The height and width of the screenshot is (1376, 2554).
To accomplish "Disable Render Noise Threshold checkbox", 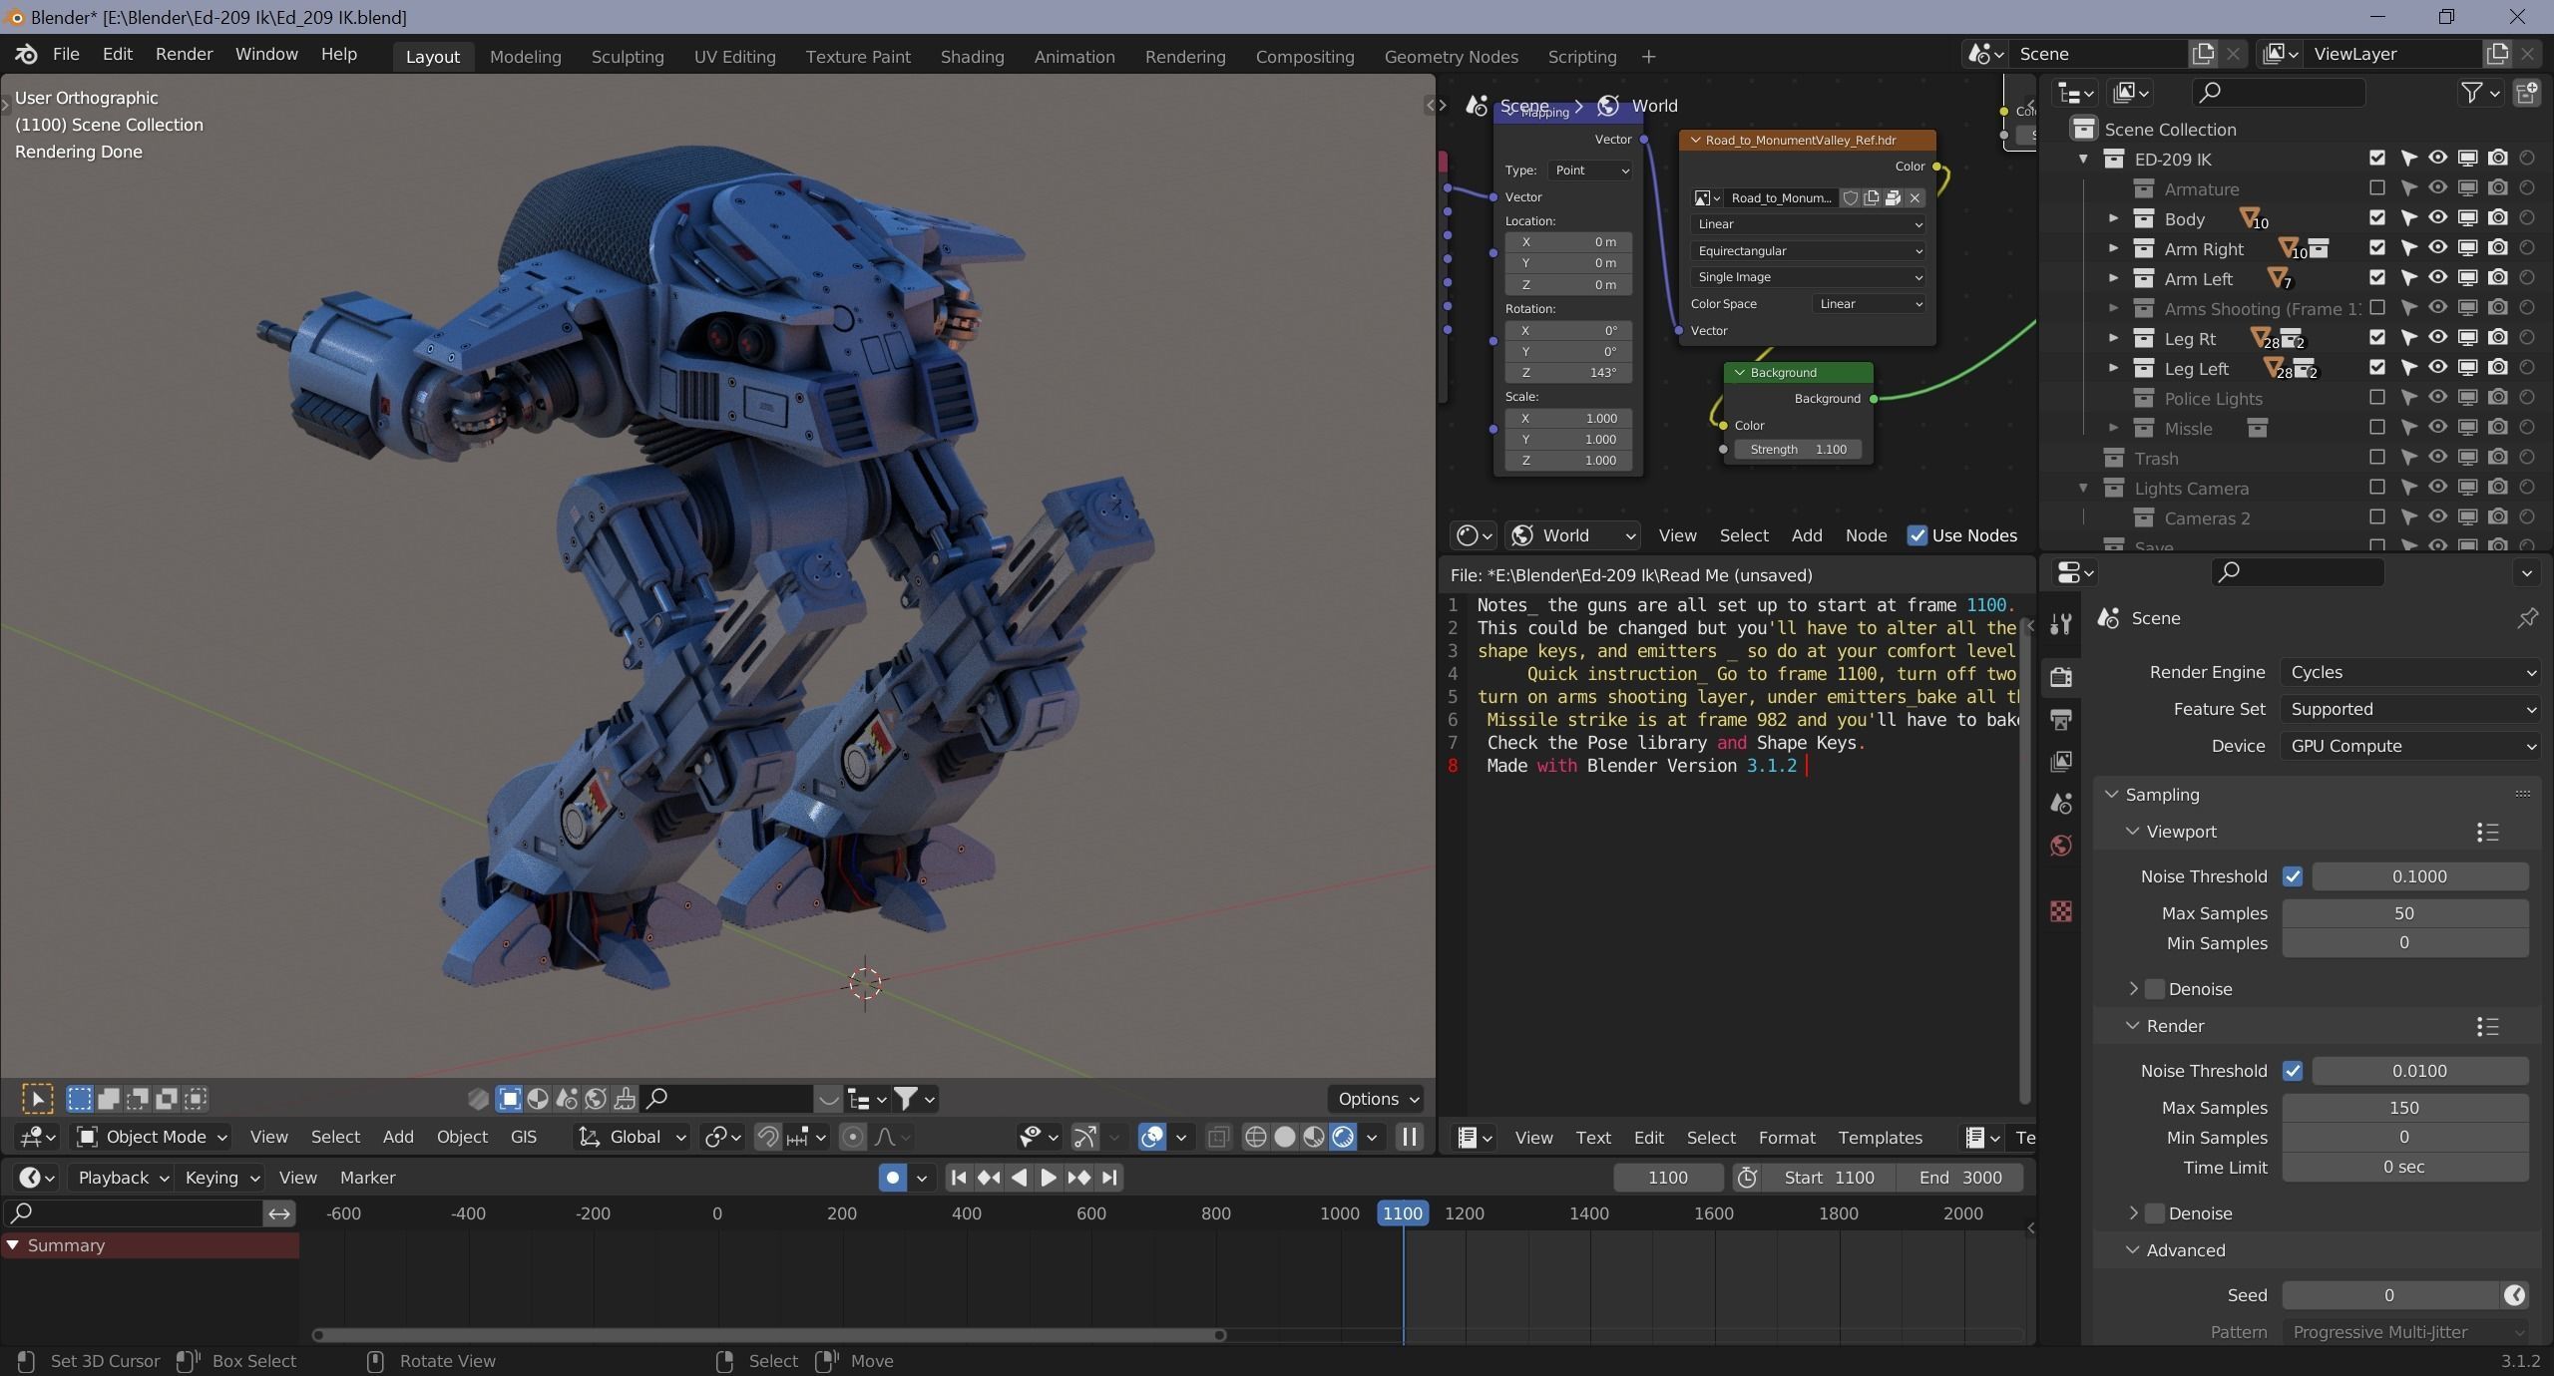I will pos(2292,1071).
